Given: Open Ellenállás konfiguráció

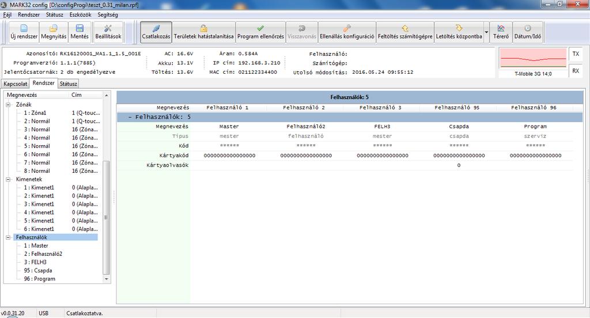Looking at the screenshot, I should point(347,32).
